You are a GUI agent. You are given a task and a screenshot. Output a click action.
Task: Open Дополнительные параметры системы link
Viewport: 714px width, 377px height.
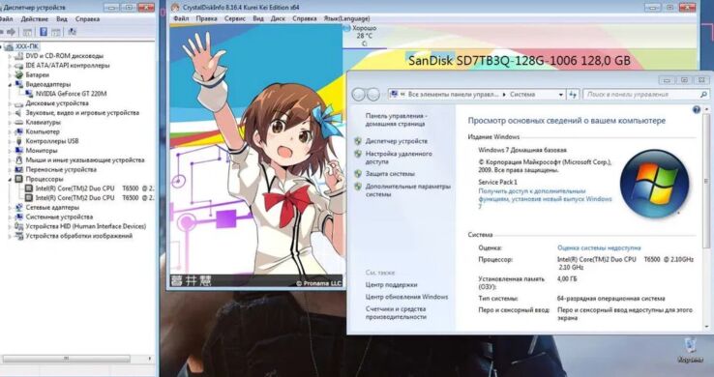(x=408, y=190)
